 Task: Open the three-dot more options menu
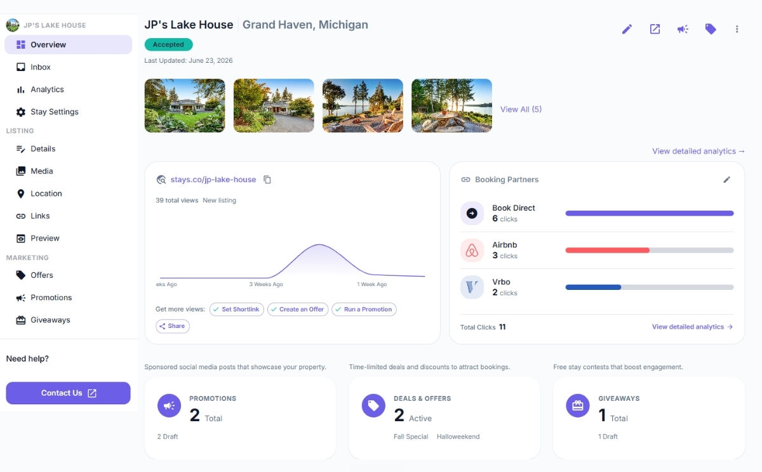[737, 29]
